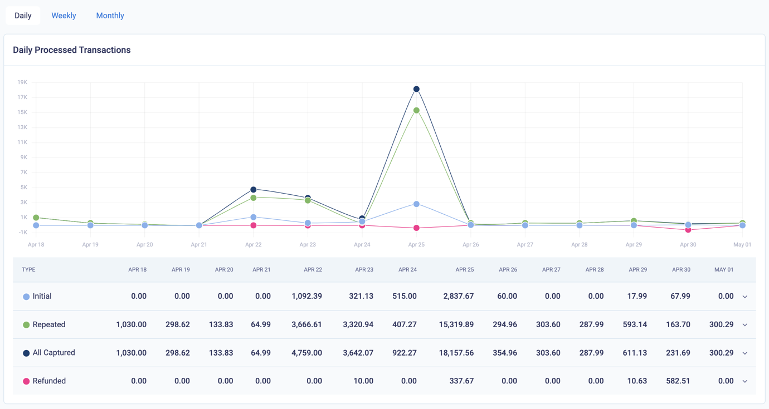The height and width of the screenshot is (409, 769).
Task: Expand the Initial row chevron
Action: [745, 297]
